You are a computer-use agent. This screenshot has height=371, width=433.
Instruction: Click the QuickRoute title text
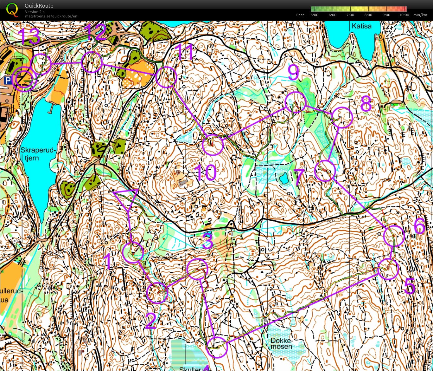[39, 6]
